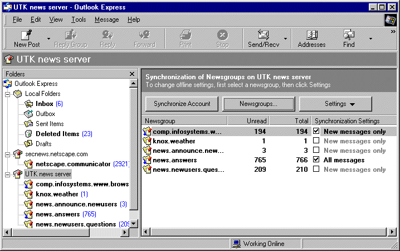400x251 pixels.
Task: Click the Find toolbar icon
Action: point(349,35)
